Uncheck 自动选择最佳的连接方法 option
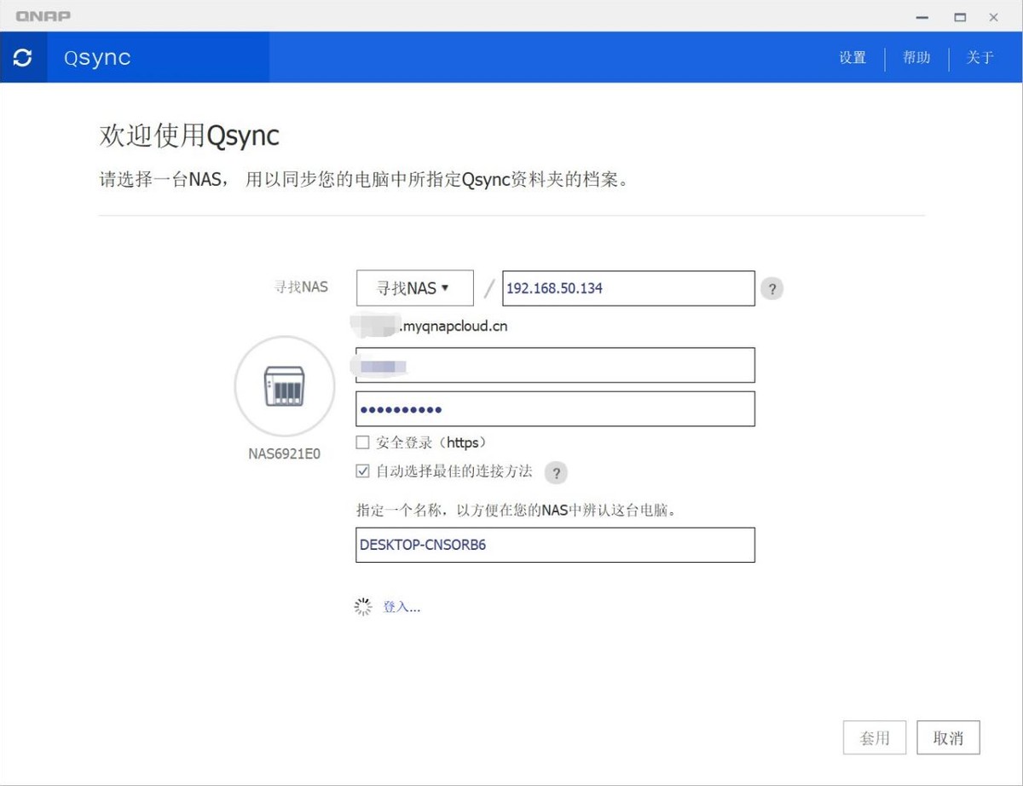 pos(363,471)
